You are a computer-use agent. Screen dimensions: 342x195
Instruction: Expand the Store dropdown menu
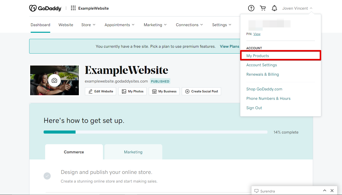point(88,25)
